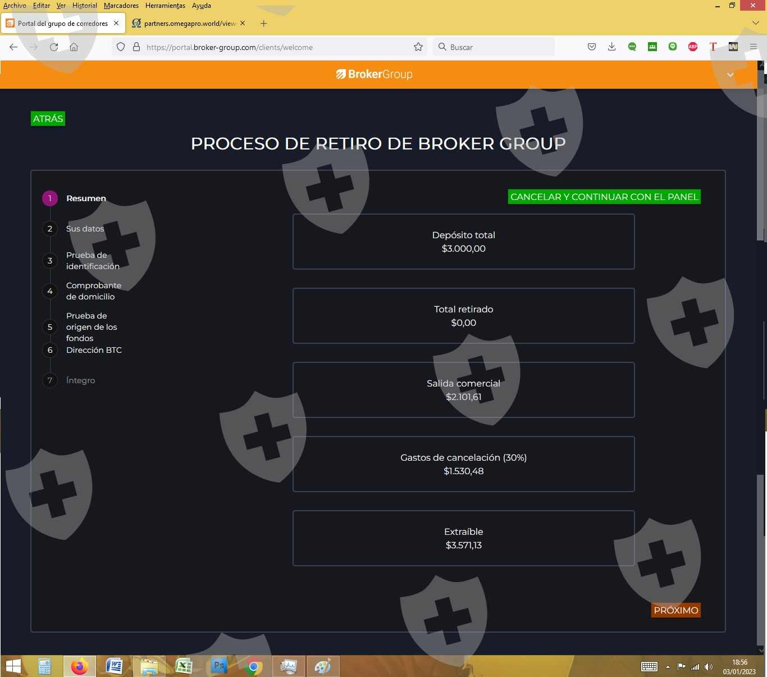Open the Archivo menu
This screenshot has height=677, width=767.
coord(15,6)
